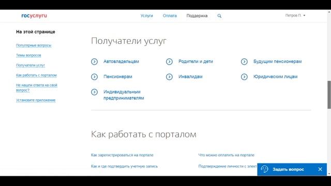Open the Услуги menu item
The width and height of the screenshot is (331, 186).
pyautogui.click(x=147, y=16)
